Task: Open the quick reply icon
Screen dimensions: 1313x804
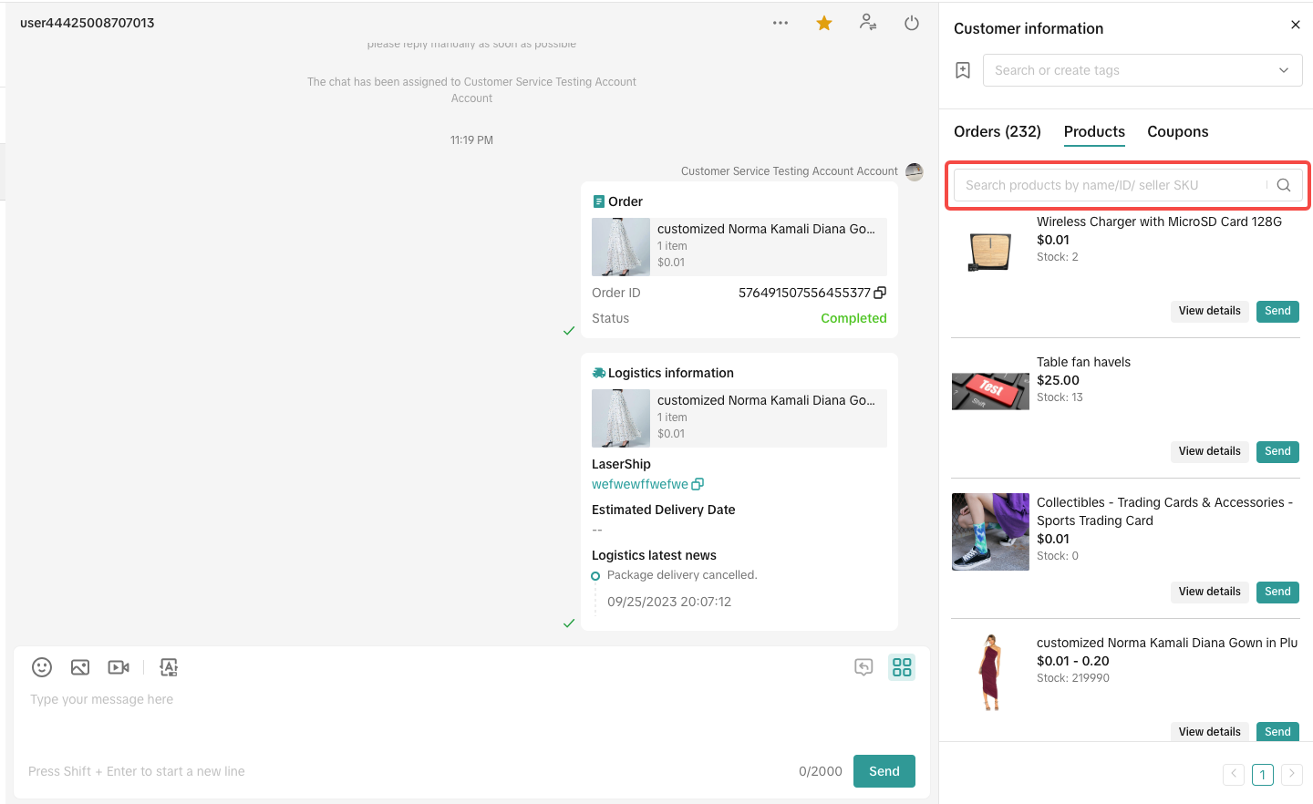Action: click(863, 667)
